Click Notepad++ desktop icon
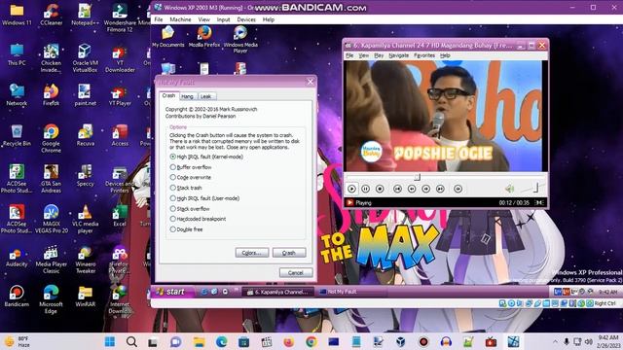Screen dimensions: 623x350 click(85, 15)
